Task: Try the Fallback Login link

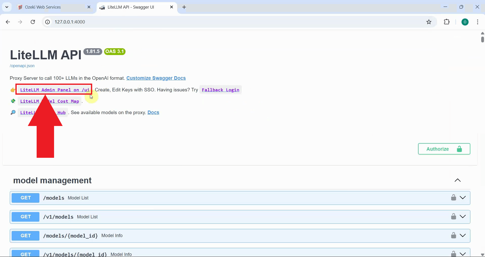Action: coord(220,90)
